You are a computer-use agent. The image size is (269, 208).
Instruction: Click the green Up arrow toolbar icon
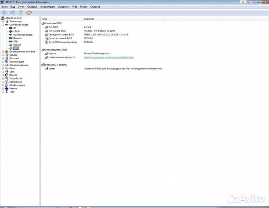click(21, 12)
